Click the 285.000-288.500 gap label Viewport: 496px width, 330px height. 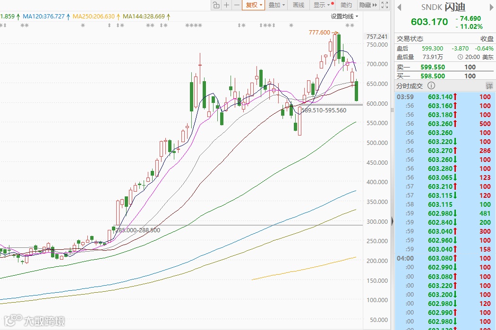click(x=138, y=230)
